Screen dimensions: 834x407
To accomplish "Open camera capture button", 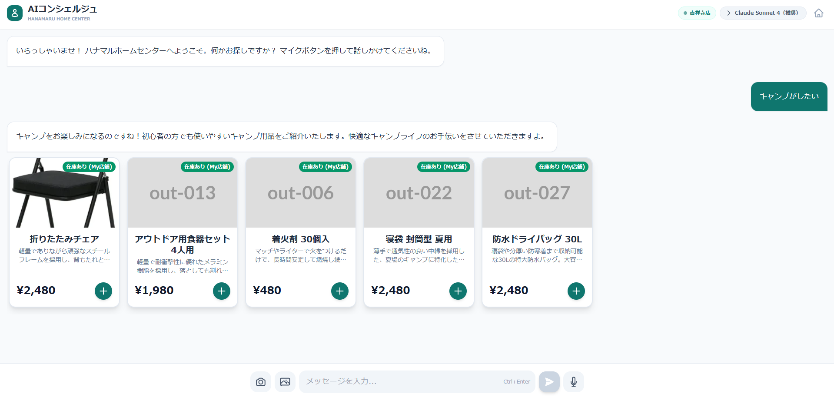I will pos(261,382).
